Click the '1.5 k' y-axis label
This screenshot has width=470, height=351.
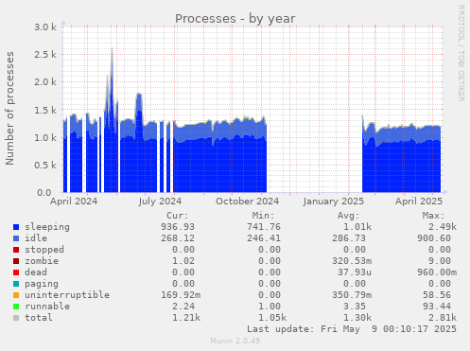coord(45,110)
